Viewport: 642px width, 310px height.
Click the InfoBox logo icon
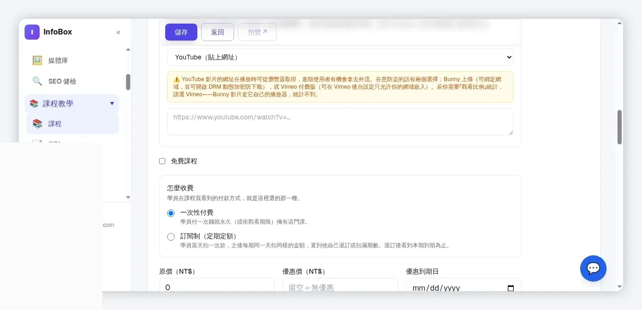[32, 32]
